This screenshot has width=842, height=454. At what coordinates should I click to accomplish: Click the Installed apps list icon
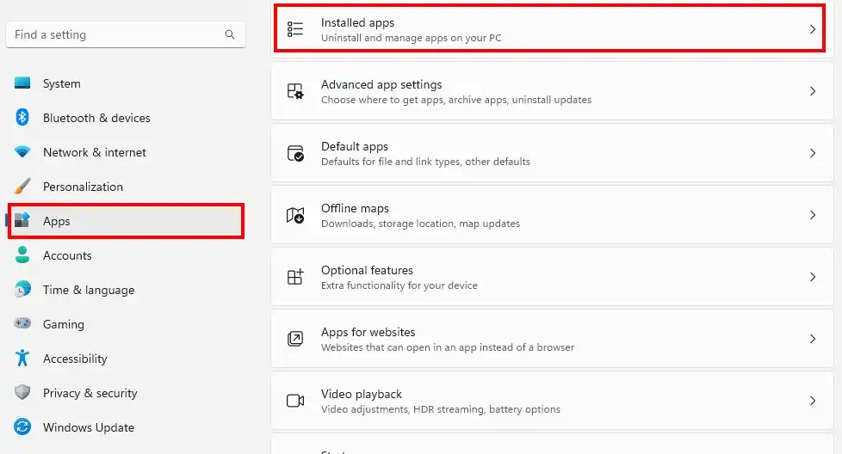(x=295, y=29)
